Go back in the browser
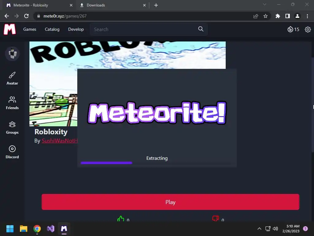 [x=7, y=16]
